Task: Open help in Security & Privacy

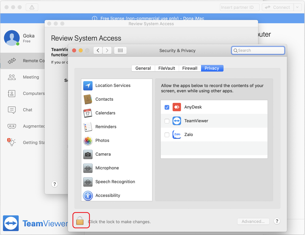Action: (x=277, y=221)
